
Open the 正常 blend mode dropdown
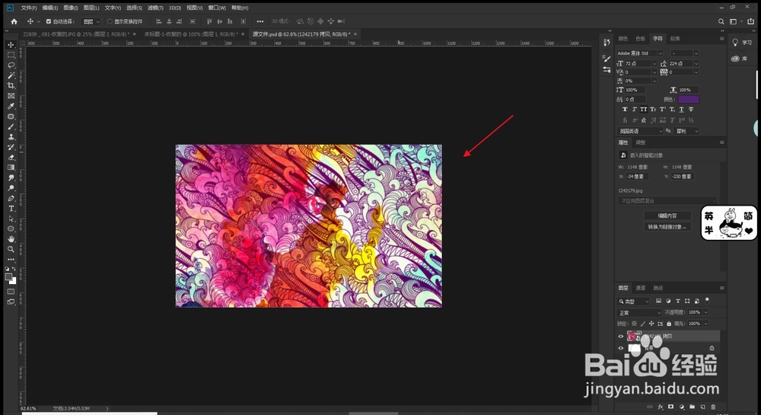click(638, 313)
